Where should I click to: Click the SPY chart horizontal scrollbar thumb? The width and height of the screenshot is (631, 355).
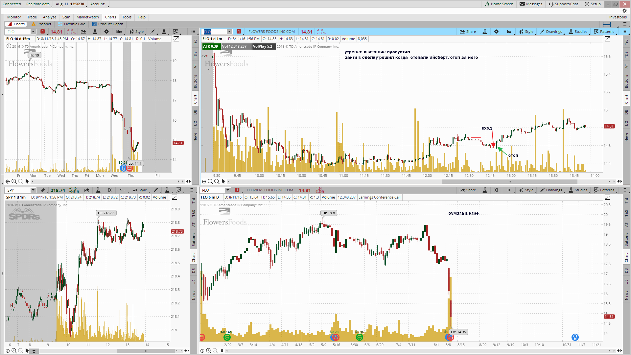pyautogui.click(x=146, y=351)
